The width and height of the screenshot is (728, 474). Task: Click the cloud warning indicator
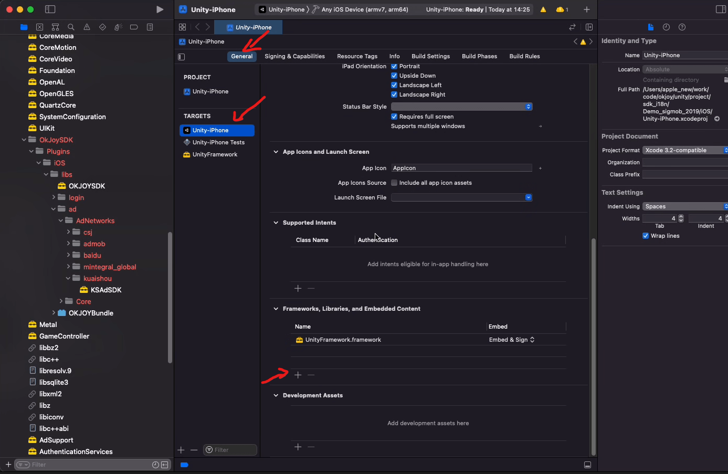[562, 9]
